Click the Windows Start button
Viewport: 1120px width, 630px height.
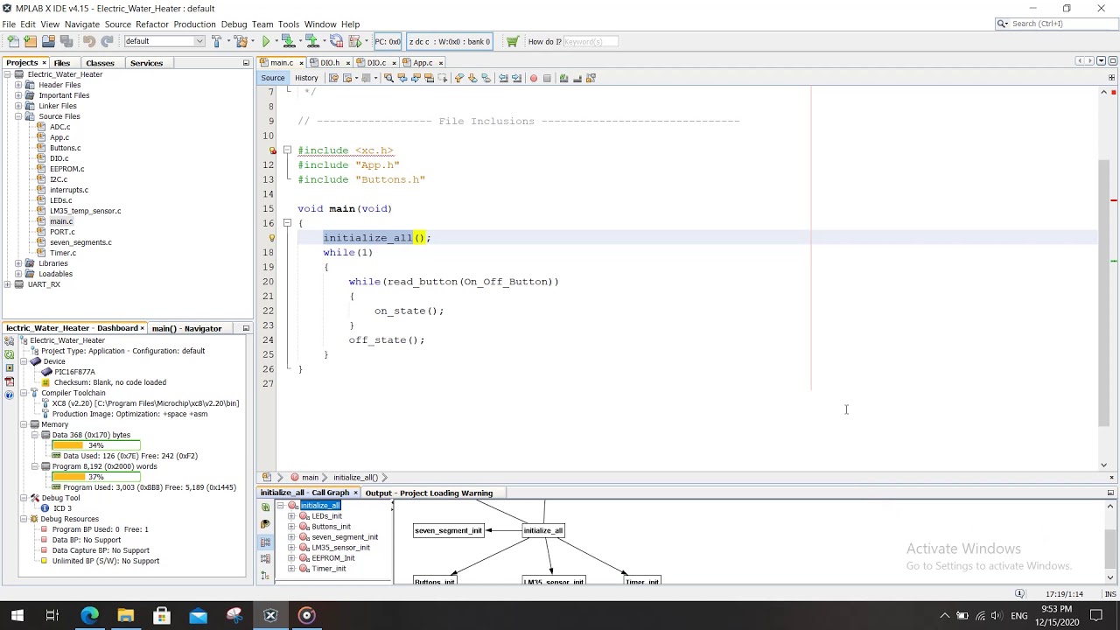pyautogui.click(x=17, y=615)
